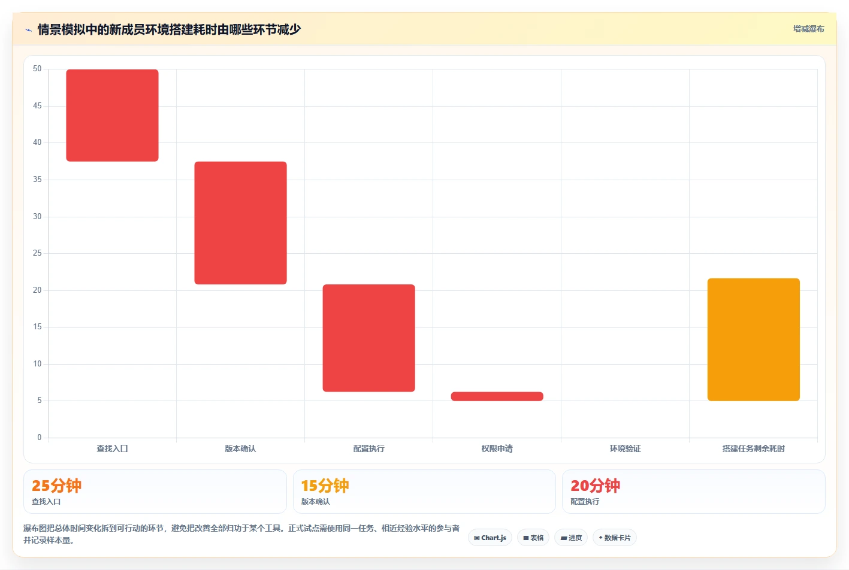Select the 进度 chip
This screenshot has width=849, height=570.
(571, 538)
